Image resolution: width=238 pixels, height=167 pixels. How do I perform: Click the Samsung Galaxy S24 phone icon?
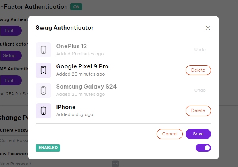point(43,91)
